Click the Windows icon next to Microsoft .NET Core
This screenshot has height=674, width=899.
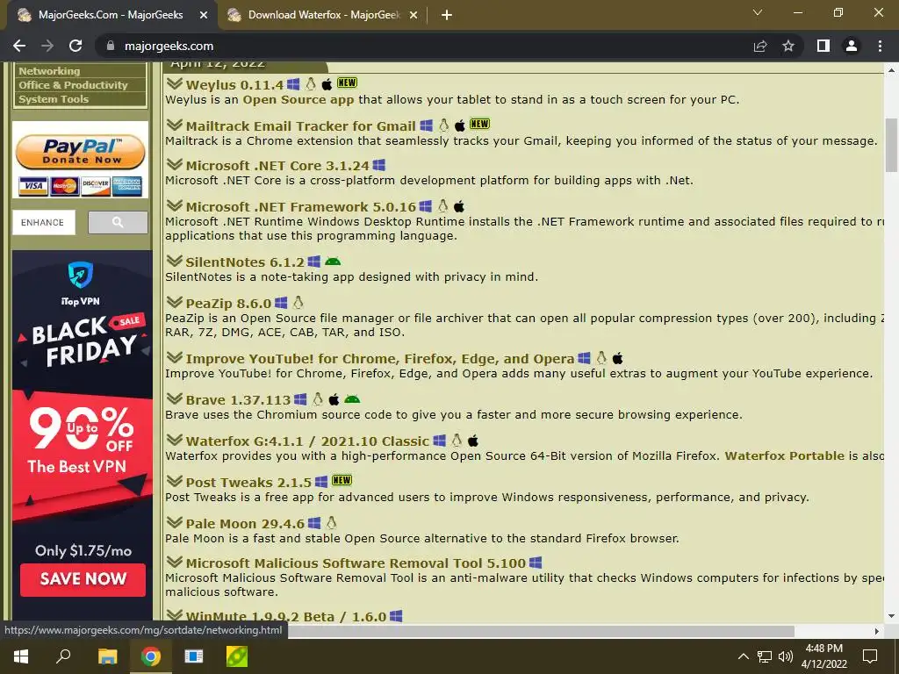click(x=379, y=165)
